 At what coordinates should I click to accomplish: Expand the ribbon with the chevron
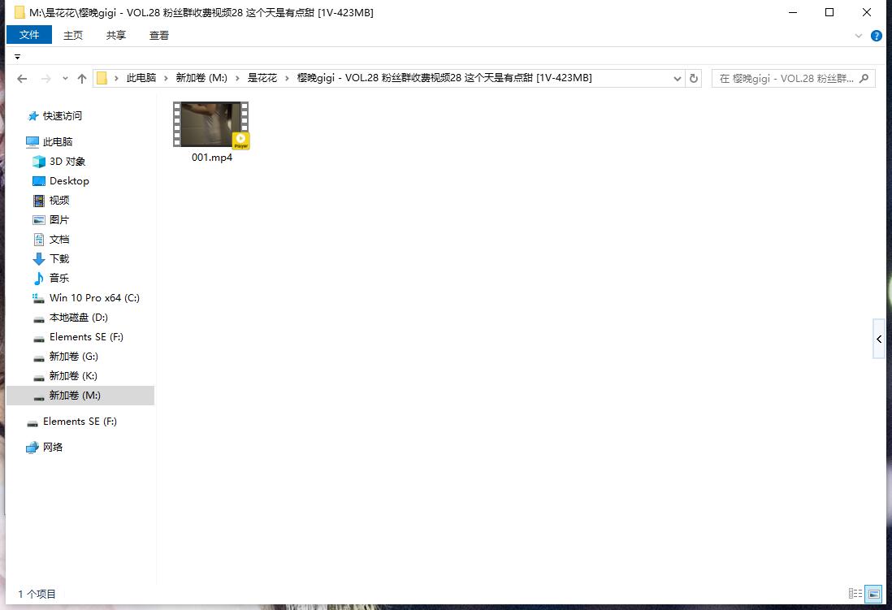pos(859,36)
